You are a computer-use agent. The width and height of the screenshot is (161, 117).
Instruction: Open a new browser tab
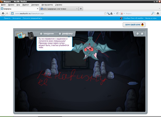tap(81, 9)
